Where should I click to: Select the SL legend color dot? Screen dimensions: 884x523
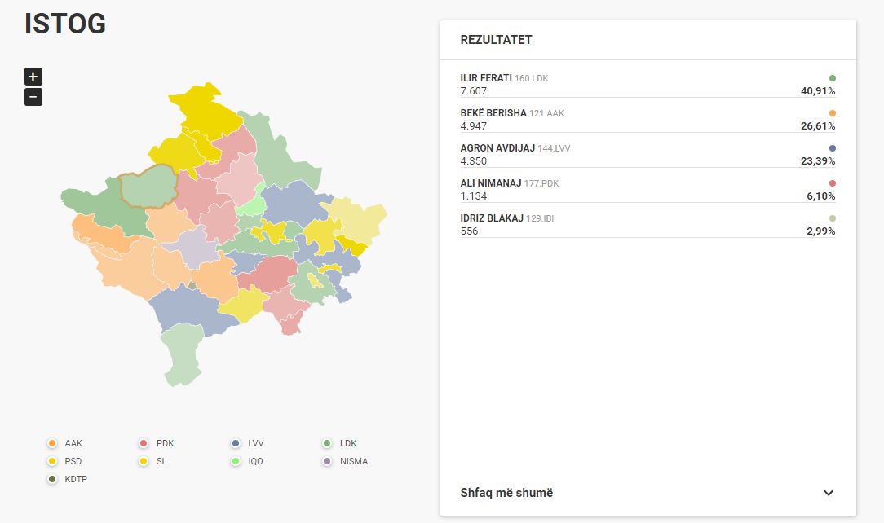[144, 461]
